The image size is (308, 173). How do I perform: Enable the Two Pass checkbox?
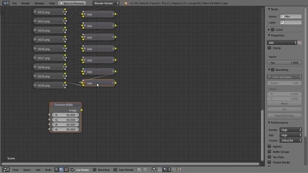click(269, 157)
